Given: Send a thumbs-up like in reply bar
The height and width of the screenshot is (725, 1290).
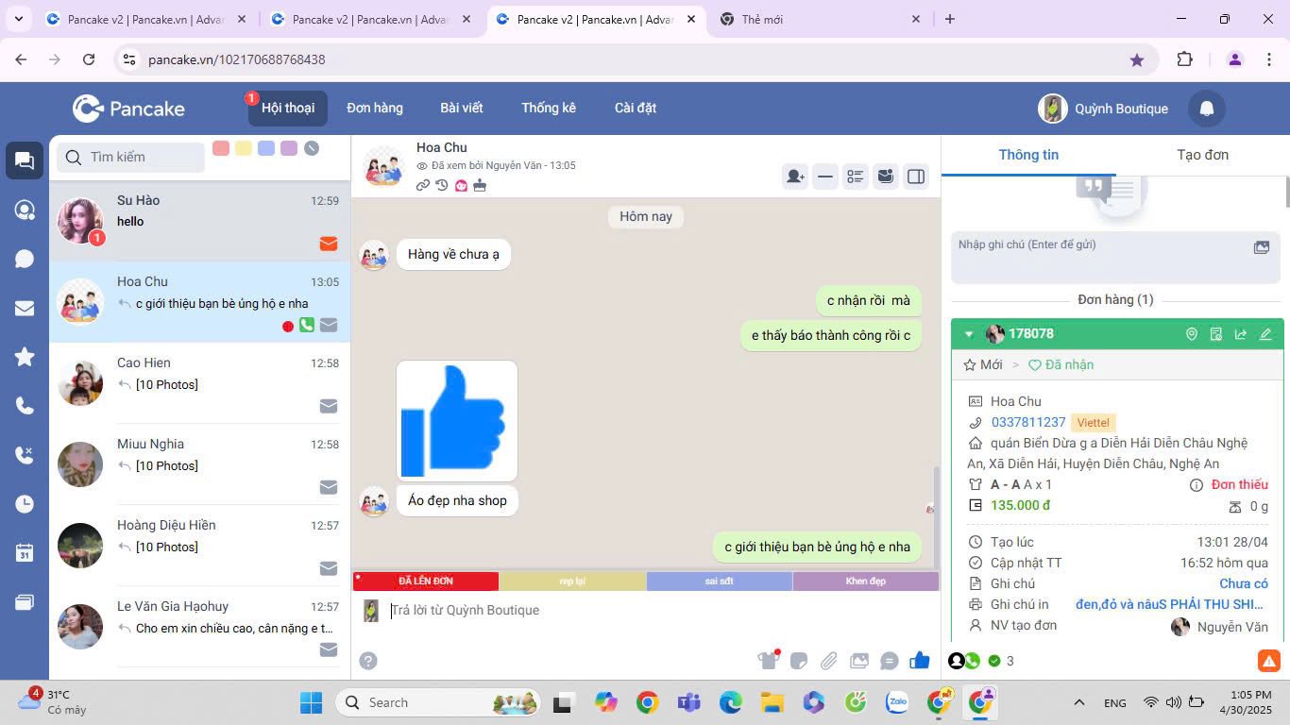Looking at the screenshot, I should coord(920,661).
